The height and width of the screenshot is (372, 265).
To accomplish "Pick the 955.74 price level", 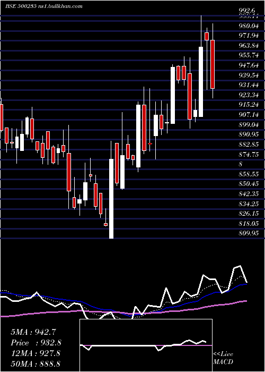I will (x=249, y=55).
